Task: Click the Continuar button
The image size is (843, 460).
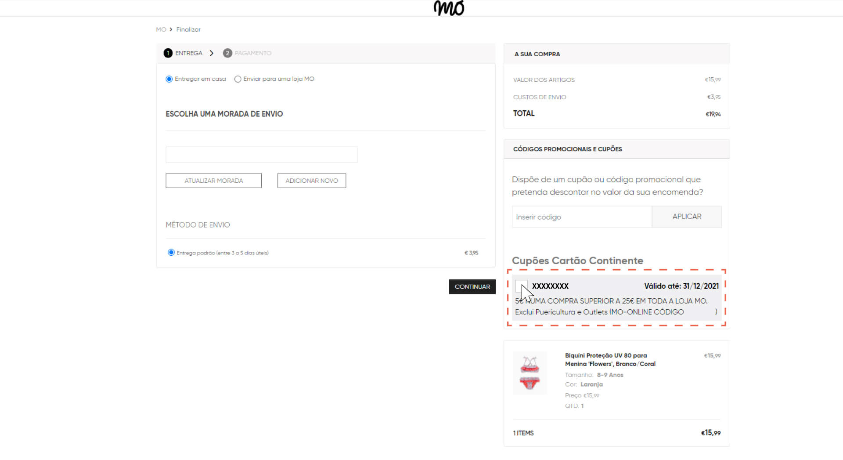Action: pyautogui.click(x=472, y=286)
